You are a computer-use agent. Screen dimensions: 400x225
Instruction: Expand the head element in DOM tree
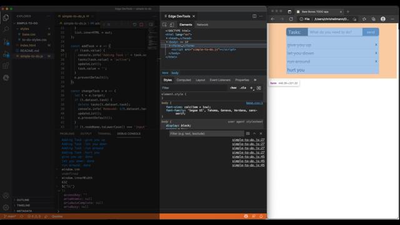(167, 38)
